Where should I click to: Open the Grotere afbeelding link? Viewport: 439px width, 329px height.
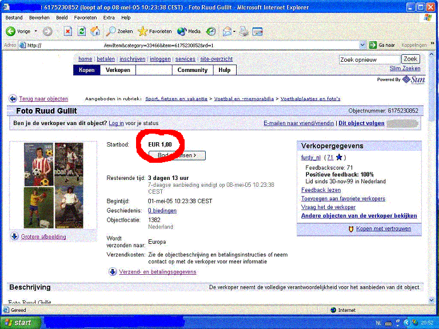tap(43, 236)
